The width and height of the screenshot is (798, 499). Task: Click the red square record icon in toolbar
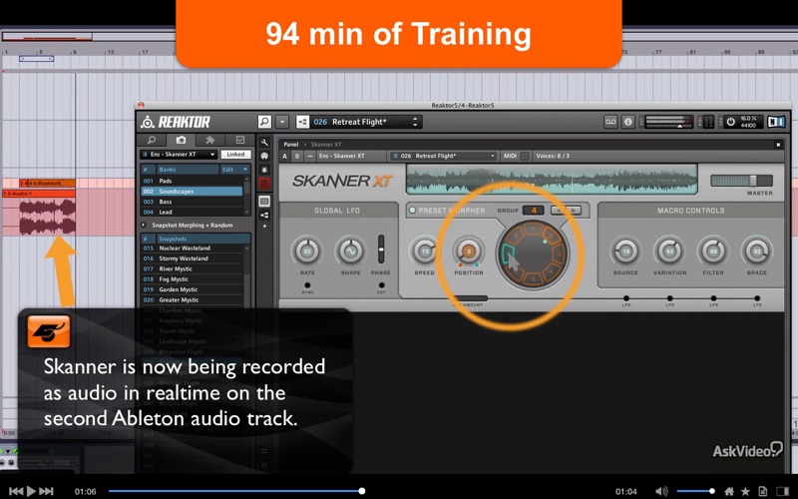coord(264,183)
